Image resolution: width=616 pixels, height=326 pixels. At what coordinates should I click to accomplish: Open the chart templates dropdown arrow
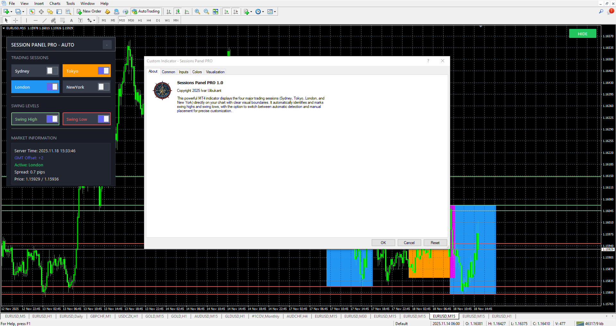(x=275, y=12)
